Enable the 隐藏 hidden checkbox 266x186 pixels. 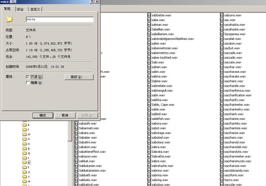click(28, 83)
